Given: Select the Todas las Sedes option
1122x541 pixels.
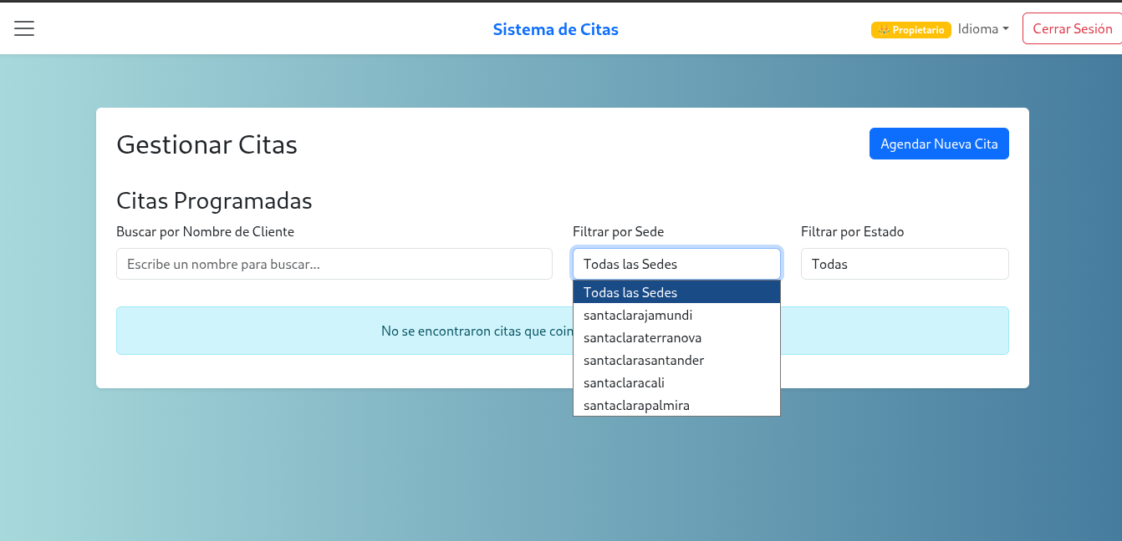Looking at the screenshot, I should [x=631, y=292].
